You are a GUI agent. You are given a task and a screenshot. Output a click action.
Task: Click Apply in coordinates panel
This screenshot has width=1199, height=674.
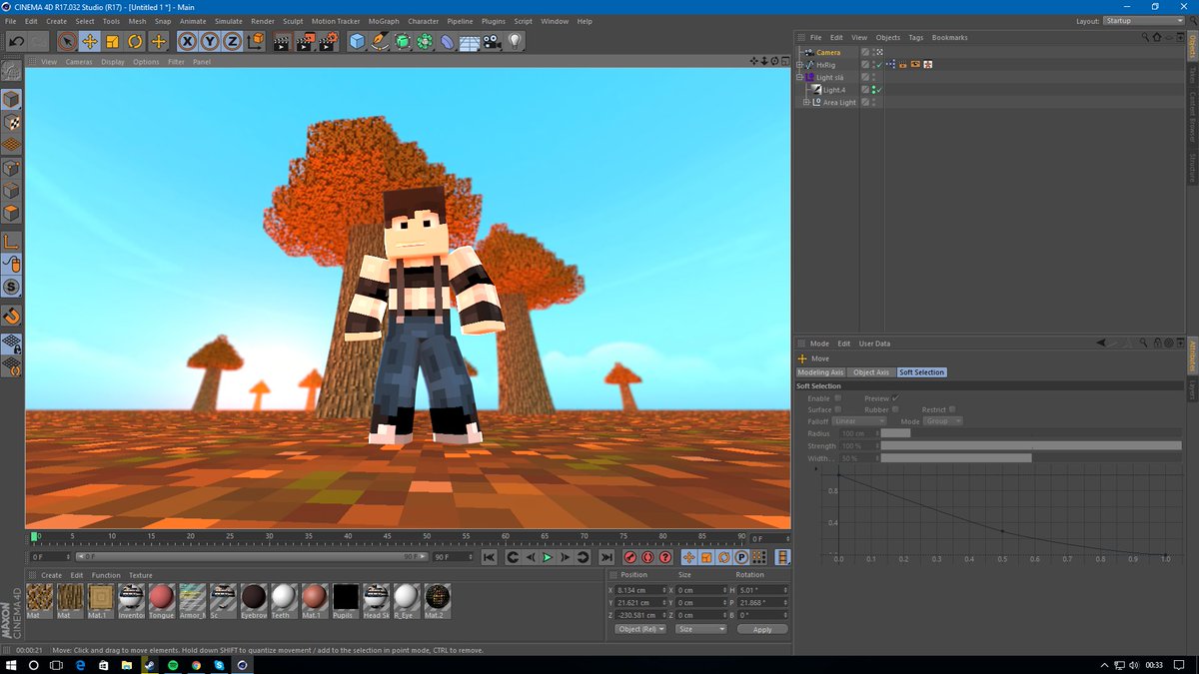[x=762, y=629]
